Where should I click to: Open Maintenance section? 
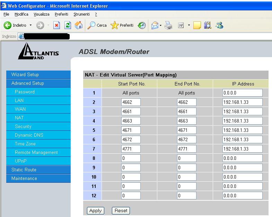coord(38,179)
